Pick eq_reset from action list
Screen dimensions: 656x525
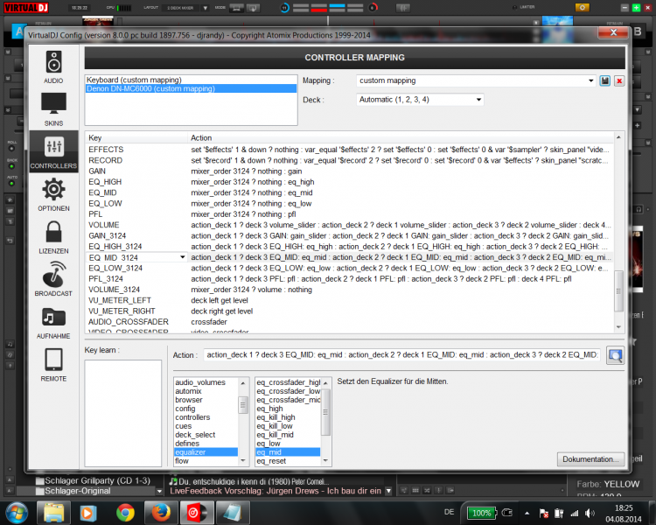tap(288, 461)
